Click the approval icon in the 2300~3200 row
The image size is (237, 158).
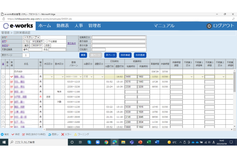pyautogui.click(x=11, y=122)
